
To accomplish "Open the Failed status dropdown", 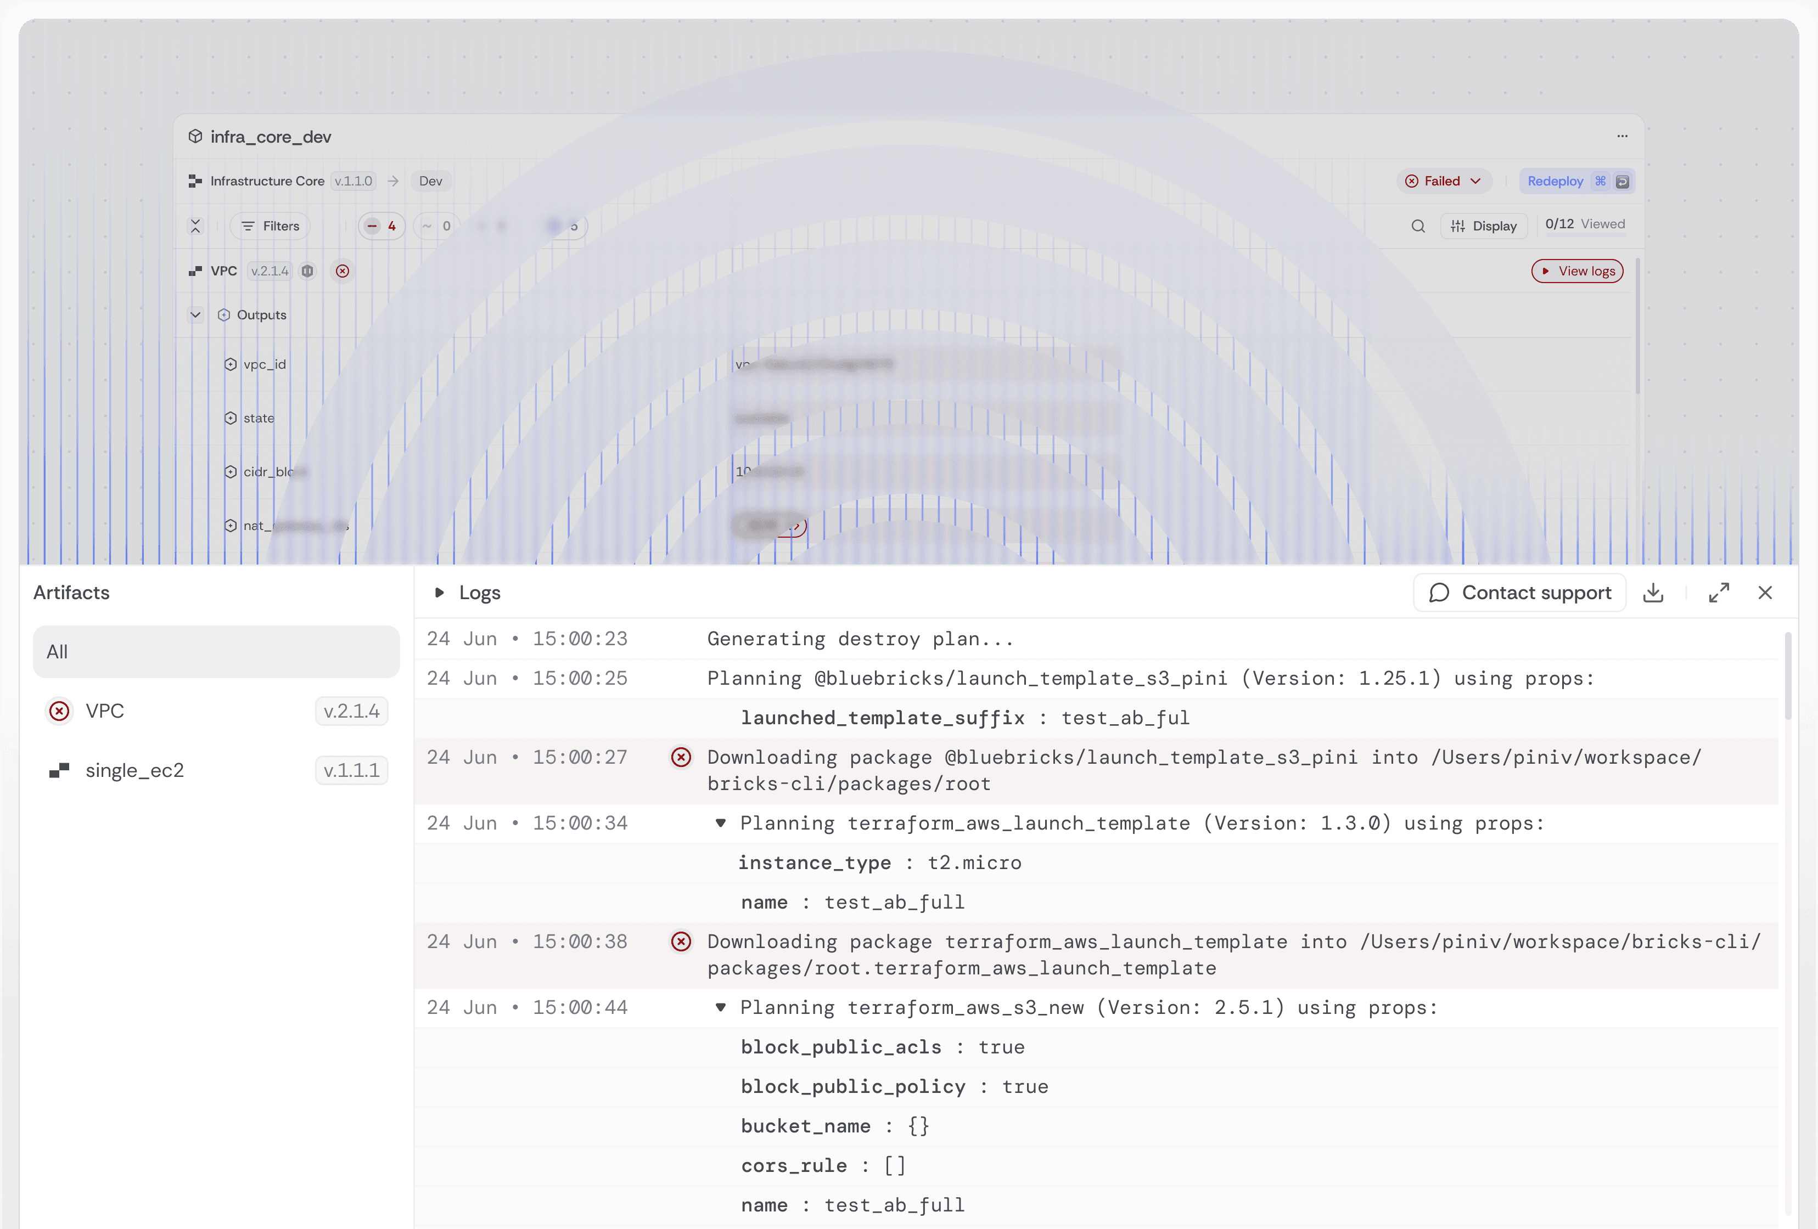I will click(1444, 181).
